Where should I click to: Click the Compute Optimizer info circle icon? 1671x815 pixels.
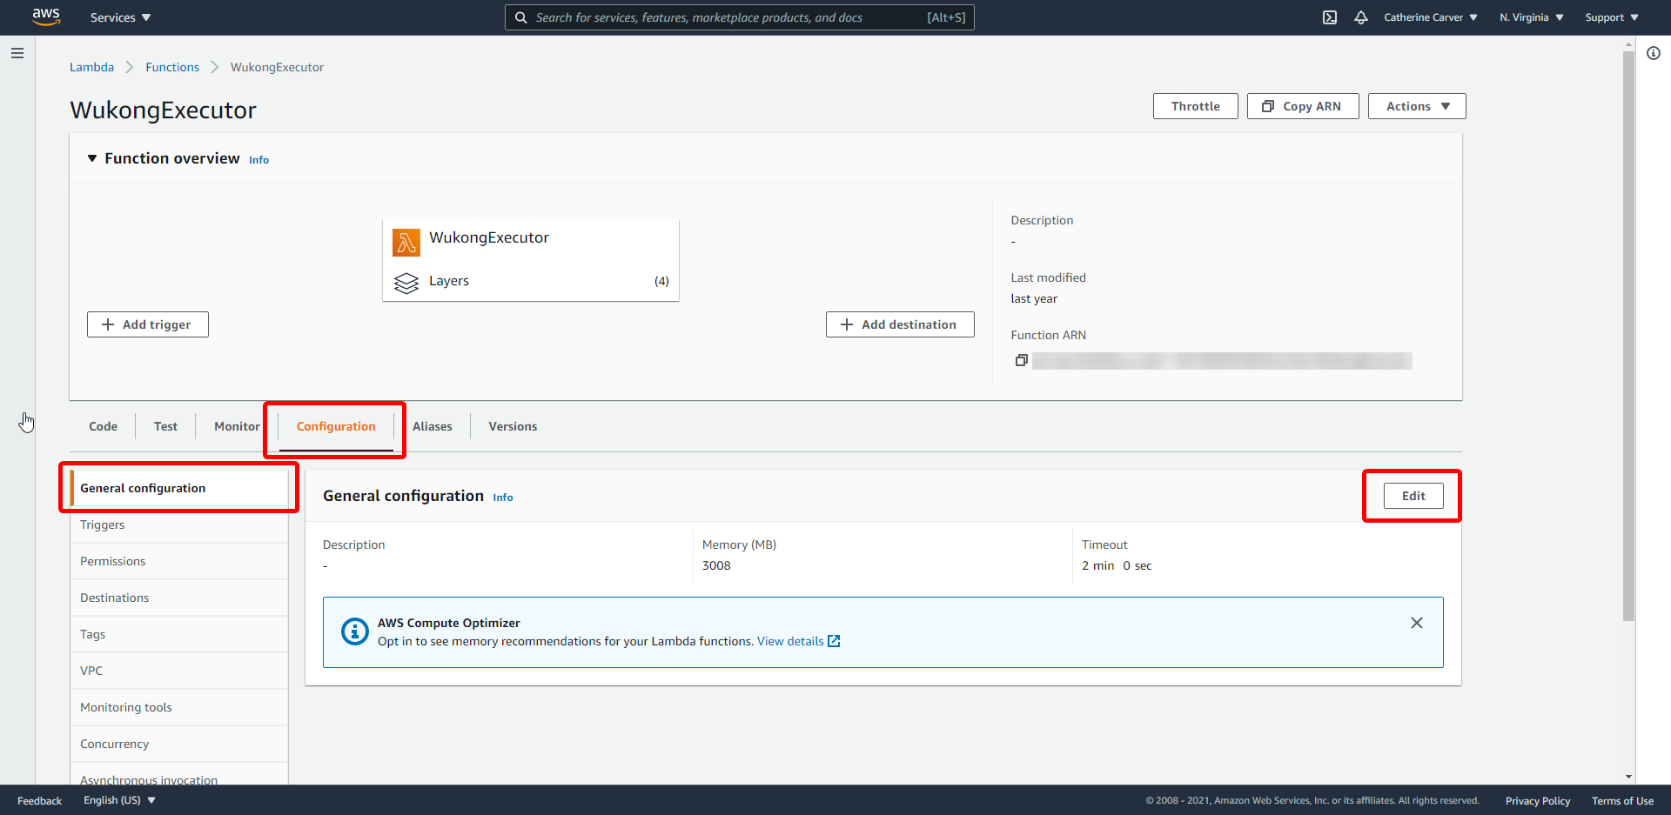[x=354, y=631]
